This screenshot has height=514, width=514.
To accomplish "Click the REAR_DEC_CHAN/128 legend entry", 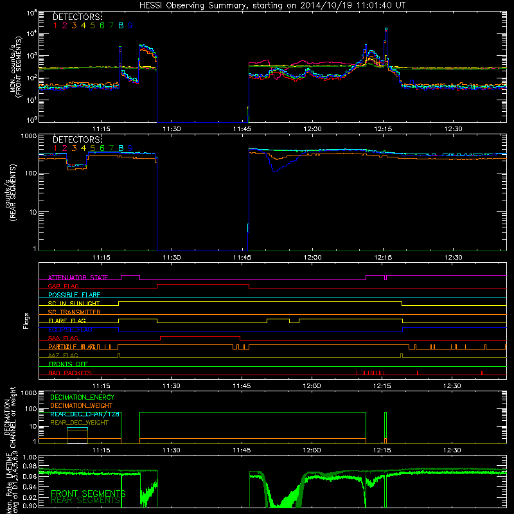I will 85,414.
